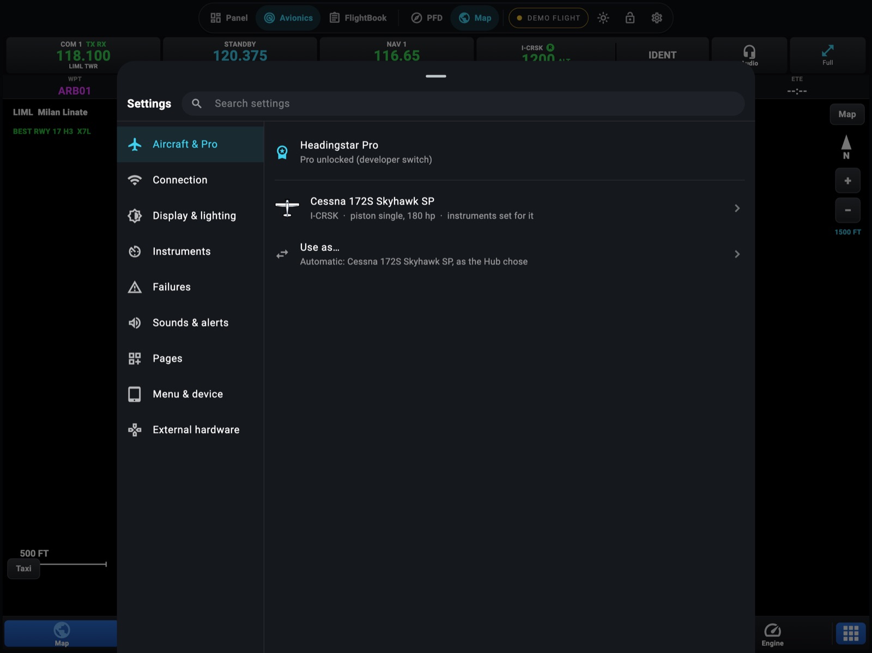The width and height of the screenshot is (872, 653).
Task: Open Pages settings category
Action: [x=190, y=358]
